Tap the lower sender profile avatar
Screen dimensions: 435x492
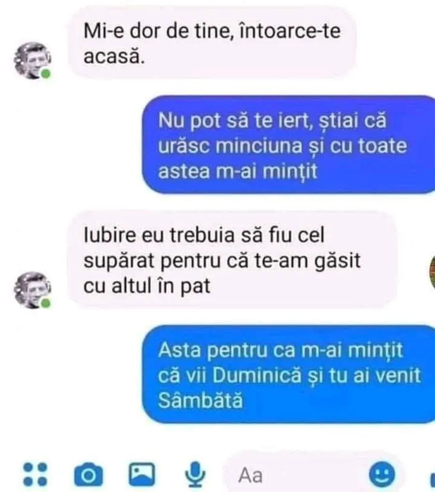coord(32,290)
